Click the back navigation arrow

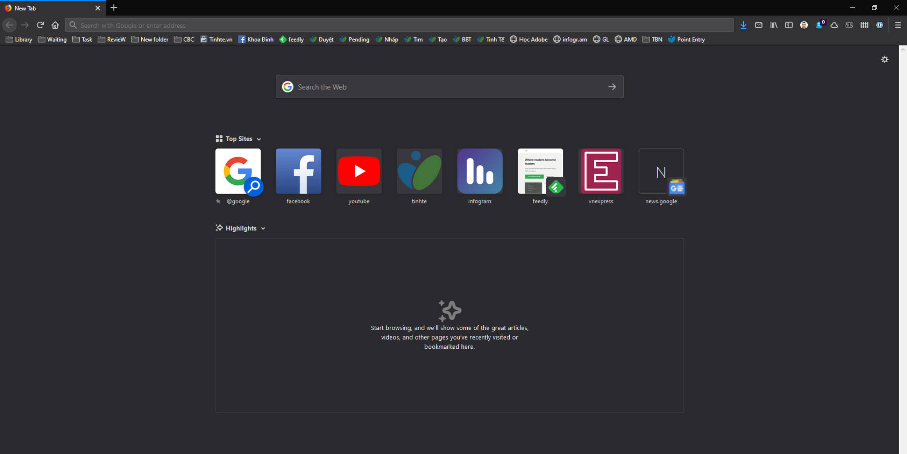pos(9,25)
